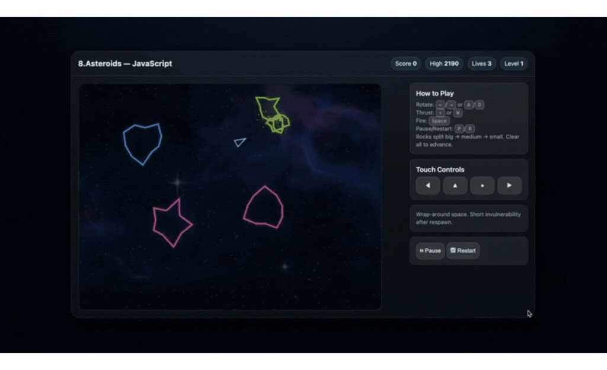Tap the thrust (up arrow) touch control
The width and height of the screenshot is (607, 370).
(455, 186)
